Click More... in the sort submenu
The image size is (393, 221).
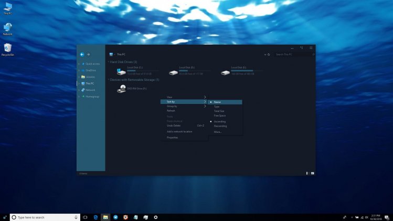[218, 132]
